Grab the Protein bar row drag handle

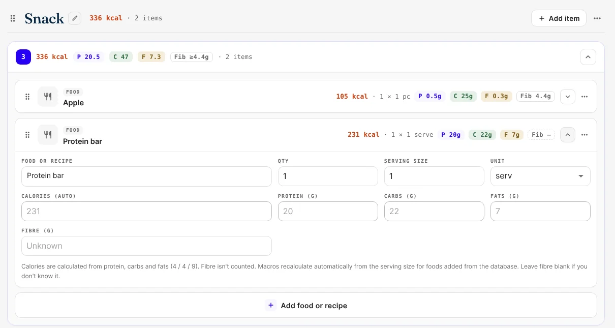click(27, 135)
